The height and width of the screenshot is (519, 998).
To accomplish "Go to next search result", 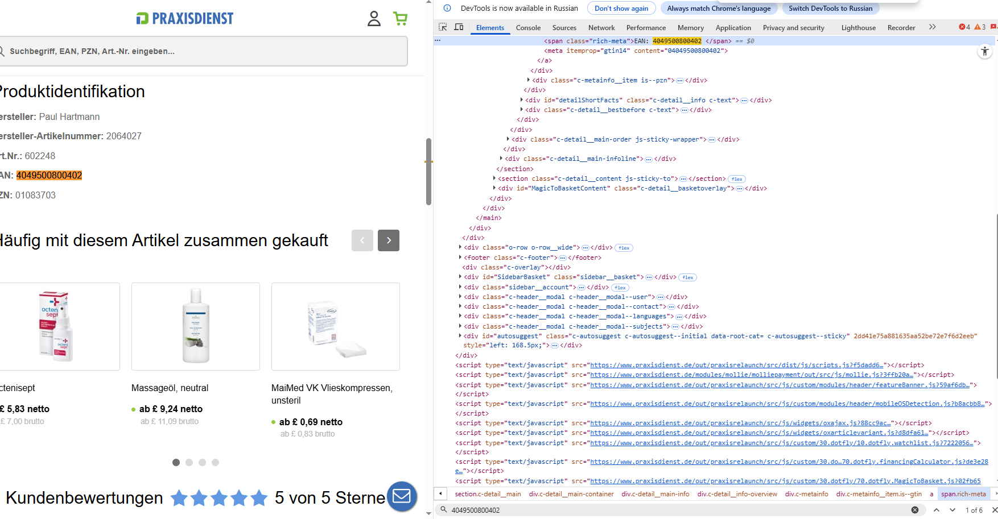I will click(x=952, y=510).
